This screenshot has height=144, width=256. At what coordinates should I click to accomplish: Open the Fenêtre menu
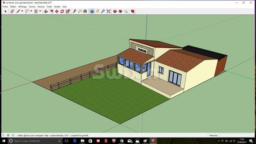pos(57,6)
